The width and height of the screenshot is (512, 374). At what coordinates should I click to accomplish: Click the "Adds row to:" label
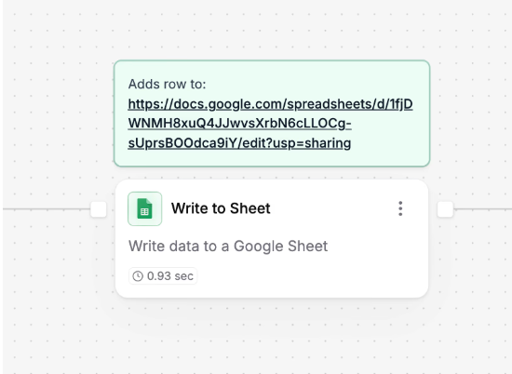coord(168,85)
